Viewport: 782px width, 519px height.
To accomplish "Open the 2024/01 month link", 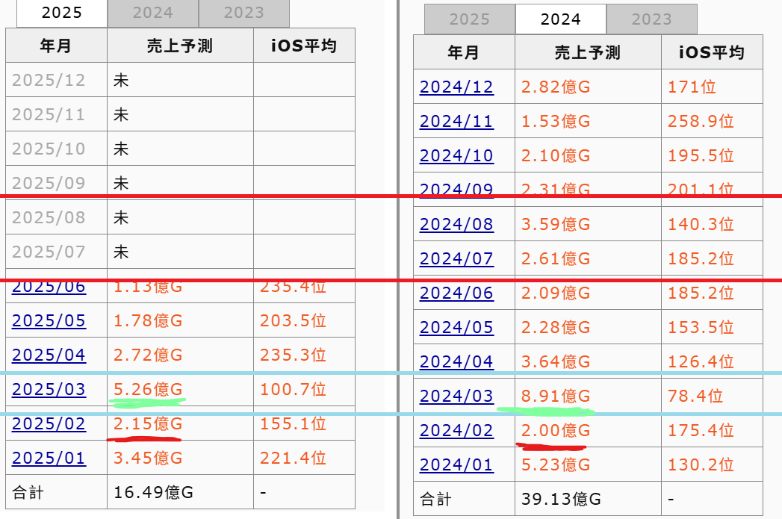I will tap(456, 465).
